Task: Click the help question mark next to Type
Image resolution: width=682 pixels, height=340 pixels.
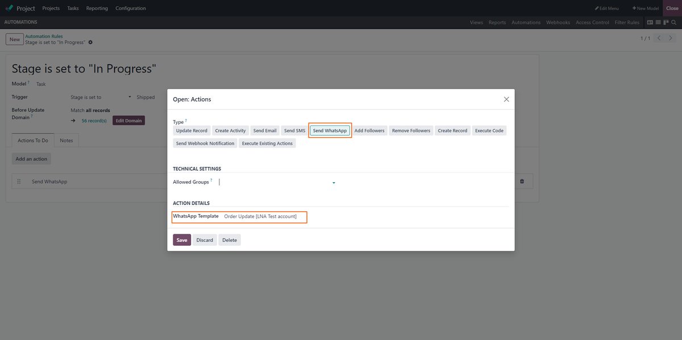Action: click(x=186, y=121)
